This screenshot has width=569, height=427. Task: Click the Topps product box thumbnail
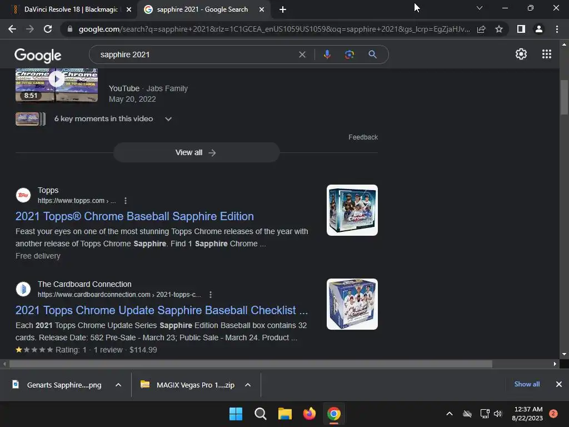point(352,210)
